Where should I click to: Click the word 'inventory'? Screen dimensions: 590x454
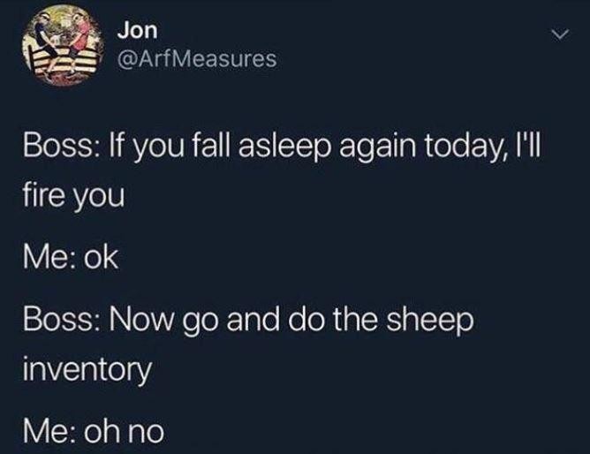click(87, 370)
